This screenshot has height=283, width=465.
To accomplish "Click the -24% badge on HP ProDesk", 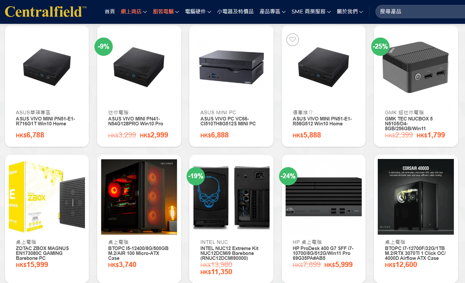I will [x=288, y=176].
